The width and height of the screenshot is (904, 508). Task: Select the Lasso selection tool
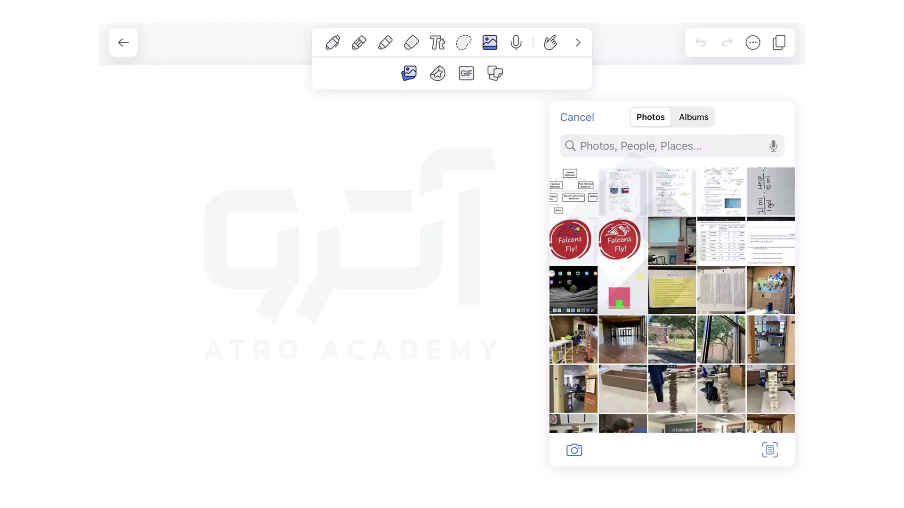coord(464,43)
